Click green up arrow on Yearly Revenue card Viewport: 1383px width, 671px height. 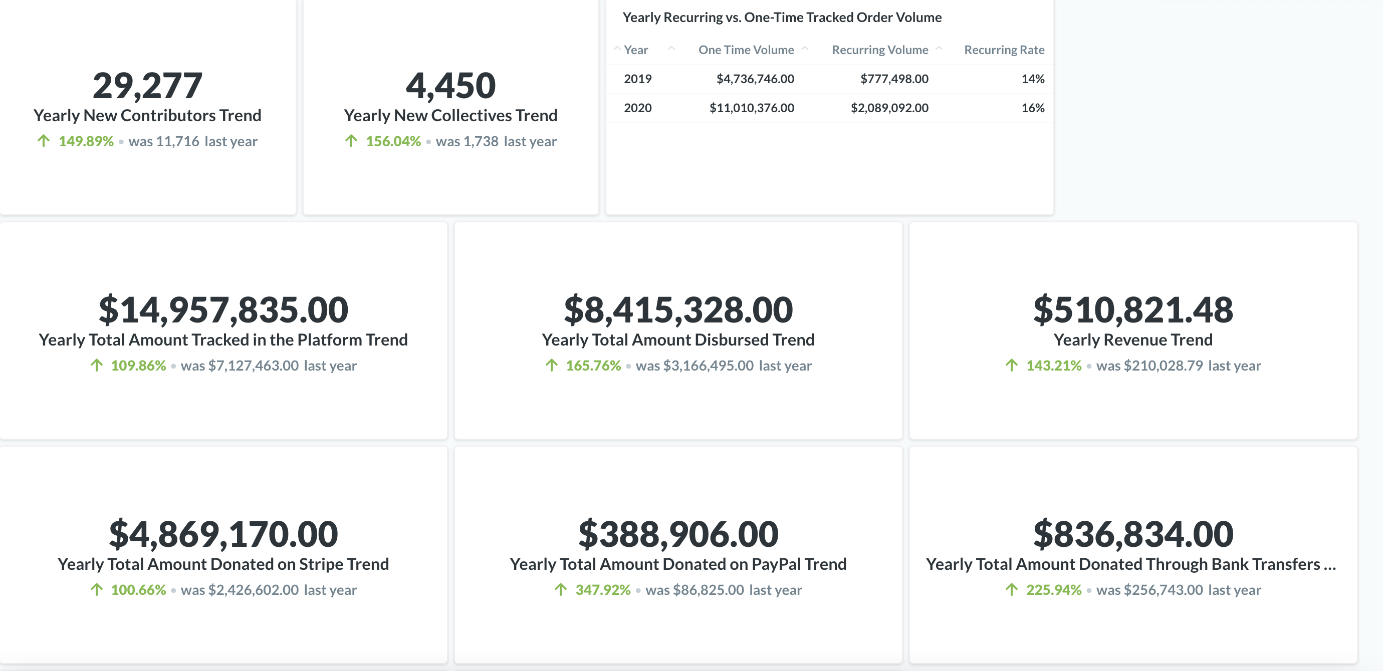click(x=1012, y=365)
